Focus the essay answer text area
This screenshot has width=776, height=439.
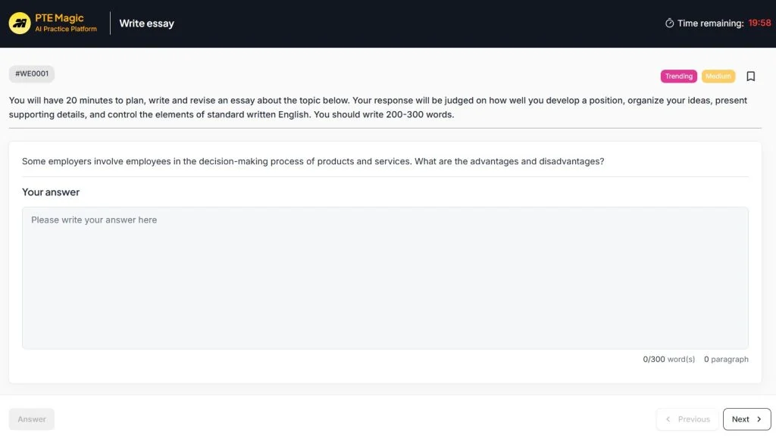(385, 278)
